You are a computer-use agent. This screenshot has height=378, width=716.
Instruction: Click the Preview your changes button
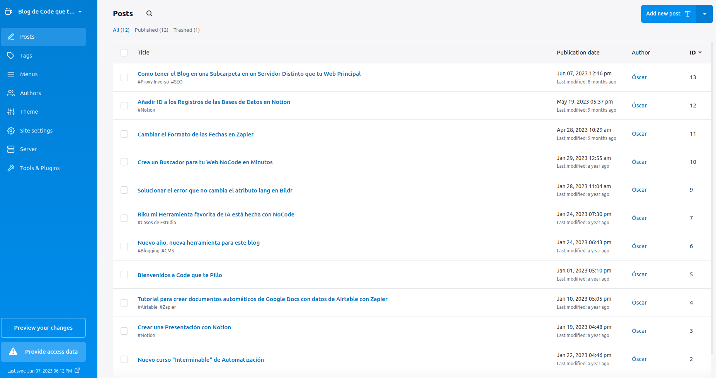[43, 327]
